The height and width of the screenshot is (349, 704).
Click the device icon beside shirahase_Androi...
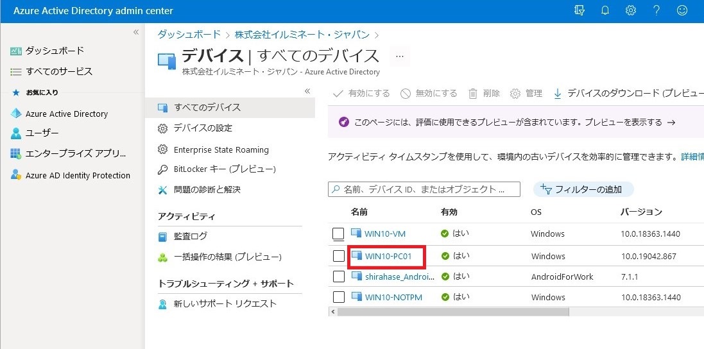click(x=356, y=277)
